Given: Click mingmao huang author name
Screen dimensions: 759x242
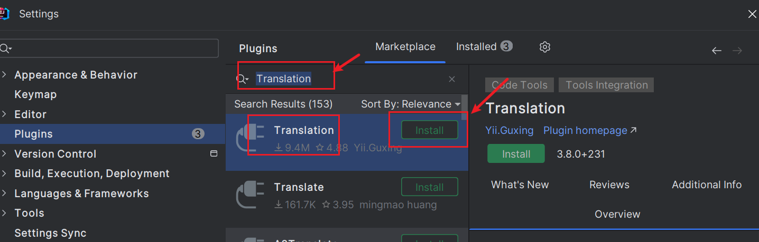Looking at the screenshot, I should (x=398, y=205).
